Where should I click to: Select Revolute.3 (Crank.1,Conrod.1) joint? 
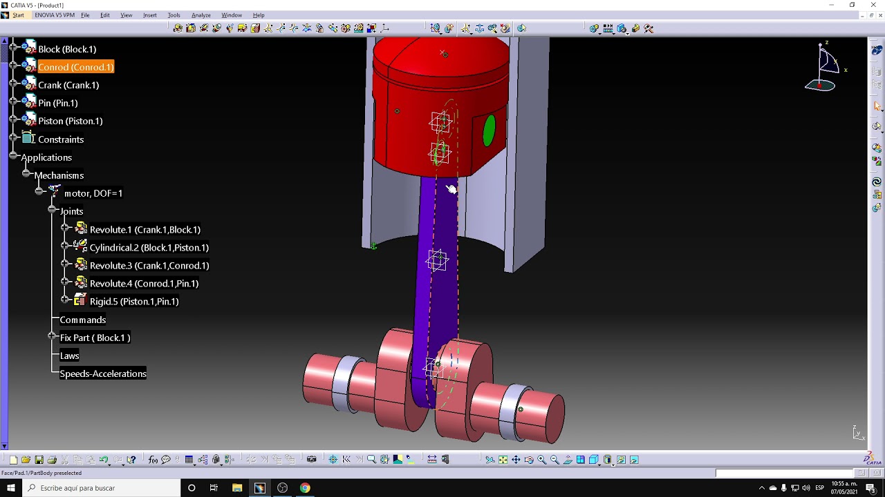click(x=149, y=265)
